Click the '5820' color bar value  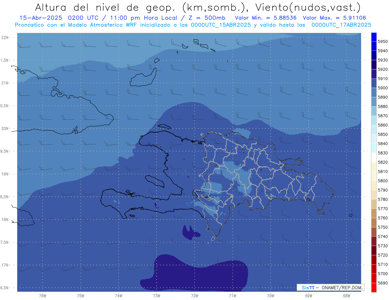(x=383, y=162)
